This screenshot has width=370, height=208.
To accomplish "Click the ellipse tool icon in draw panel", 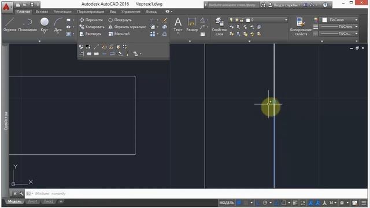I will point(68,27).
